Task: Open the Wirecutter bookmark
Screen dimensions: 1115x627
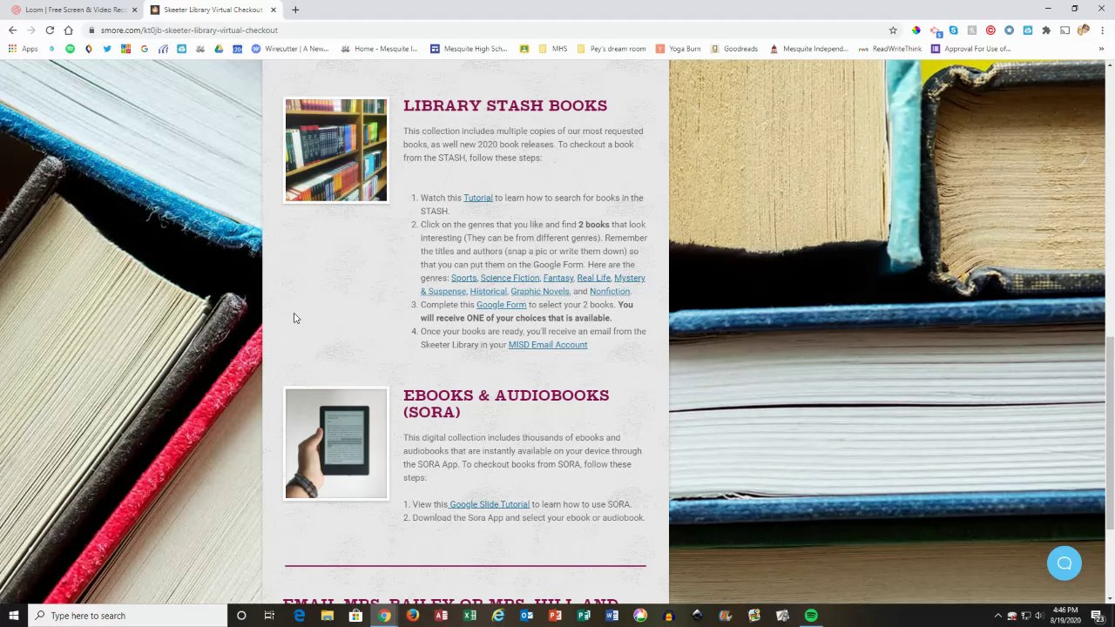Action: [290, 49]
